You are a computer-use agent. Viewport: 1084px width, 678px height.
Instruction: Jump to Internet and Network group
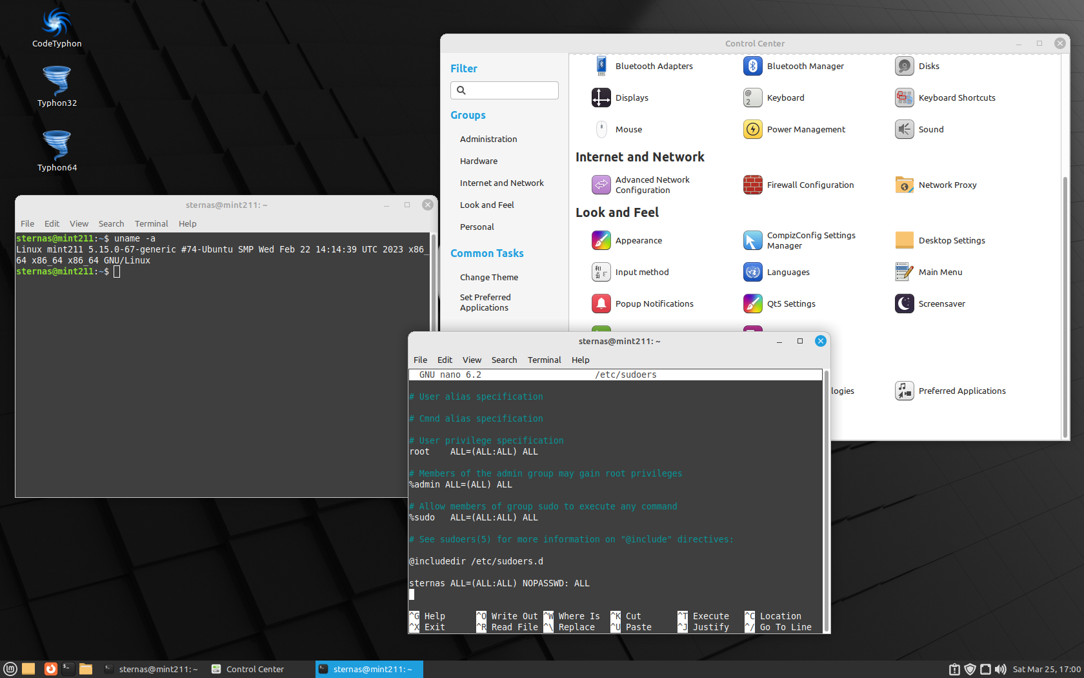coord(501,183)
